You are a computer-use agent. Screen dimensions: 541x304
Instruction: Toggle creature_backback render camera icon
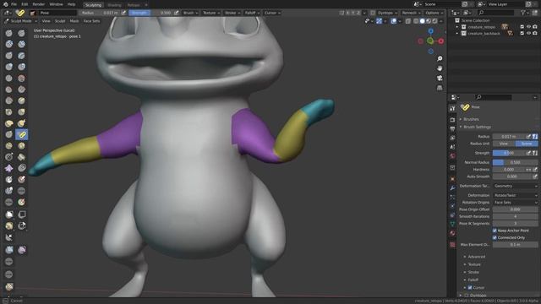pyautogui.click(x=535, y=34)
